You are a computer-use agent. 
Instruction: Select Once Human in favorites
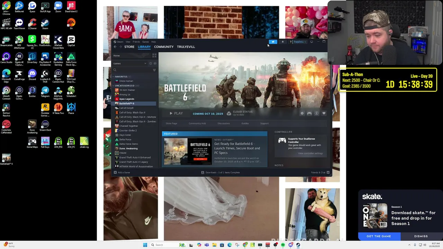tap(126, 81)
